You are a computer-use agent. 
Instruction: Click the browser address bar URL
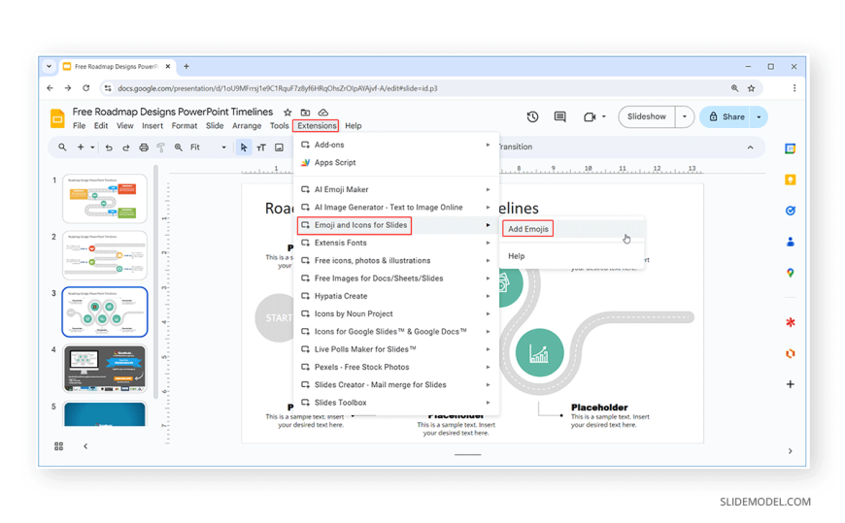point(278,88)
